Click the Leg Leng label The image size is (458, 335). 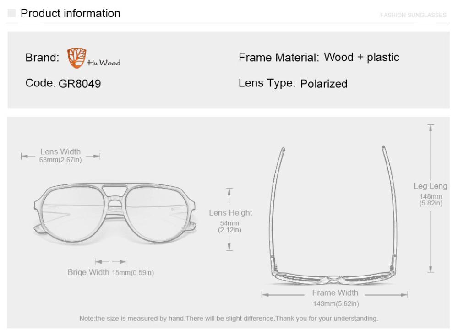pyautogui.click(x=431, y=186)
